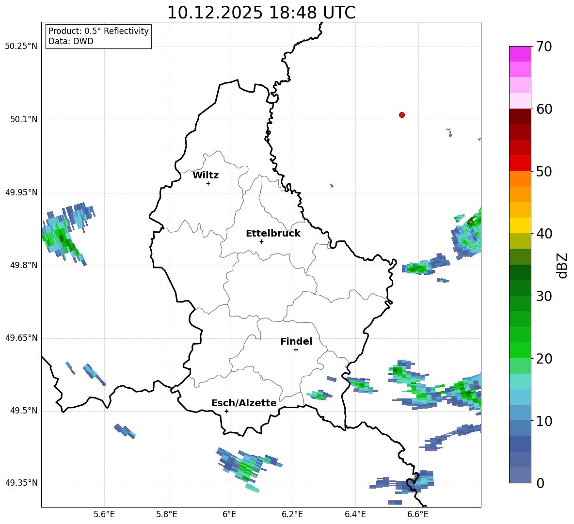574x524 pixels.
Task: Click the 60 tick on the colorbar
Action: (544, 109)
